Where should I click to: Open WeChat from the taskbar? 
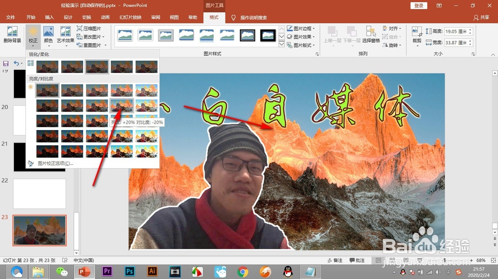(61, 272)
